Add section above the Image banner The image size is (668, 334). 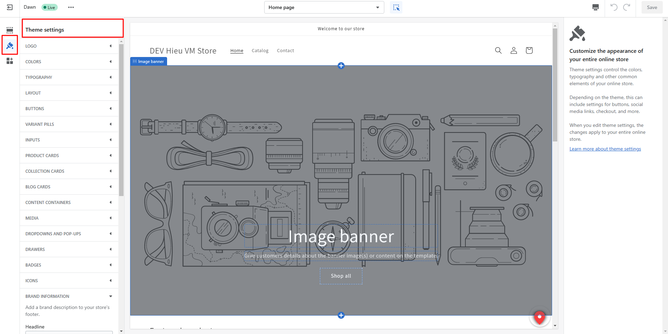[341, 66]
